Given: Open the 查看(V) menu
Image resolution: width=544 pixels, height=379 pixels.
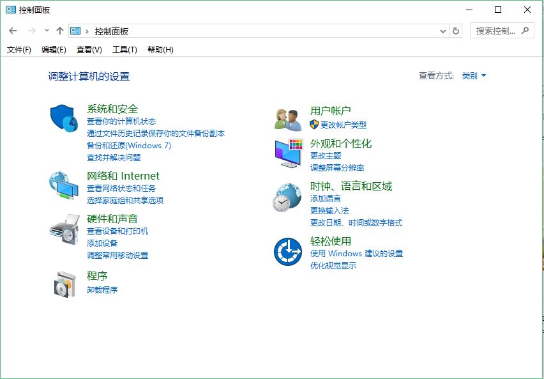Looking at the screenshot, I should pos(89,50).
